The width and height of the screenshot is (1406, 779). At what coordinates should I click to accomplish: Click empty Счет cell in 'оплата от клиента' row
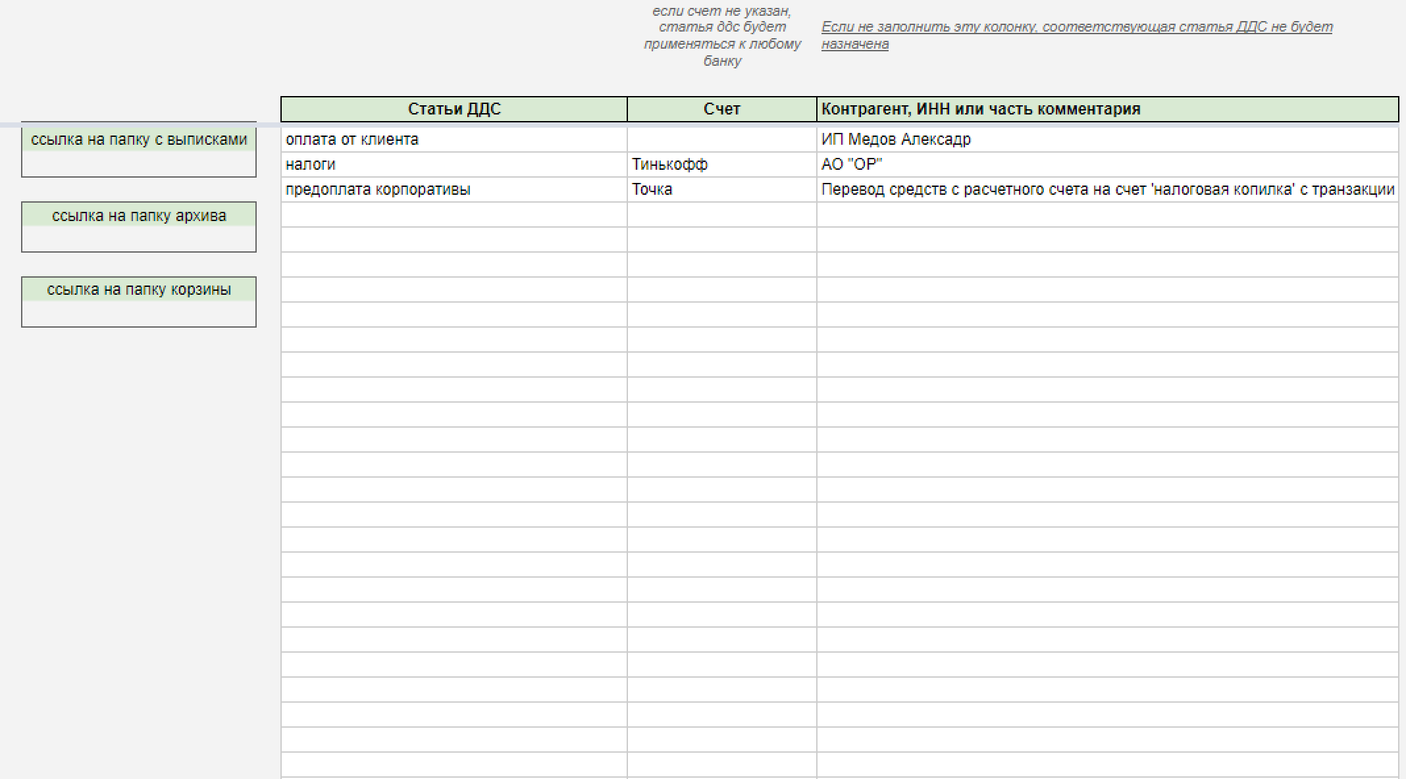coord(722,139)
